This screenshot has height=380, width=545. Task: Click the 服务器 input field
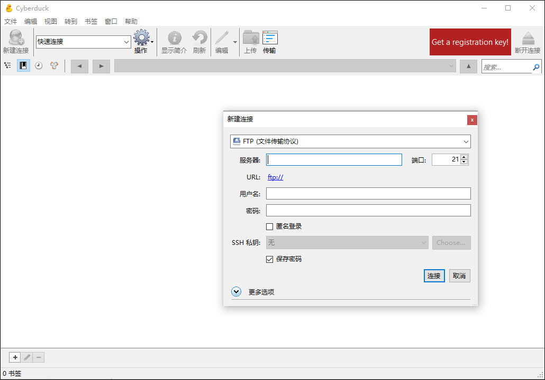click(334, 160)
